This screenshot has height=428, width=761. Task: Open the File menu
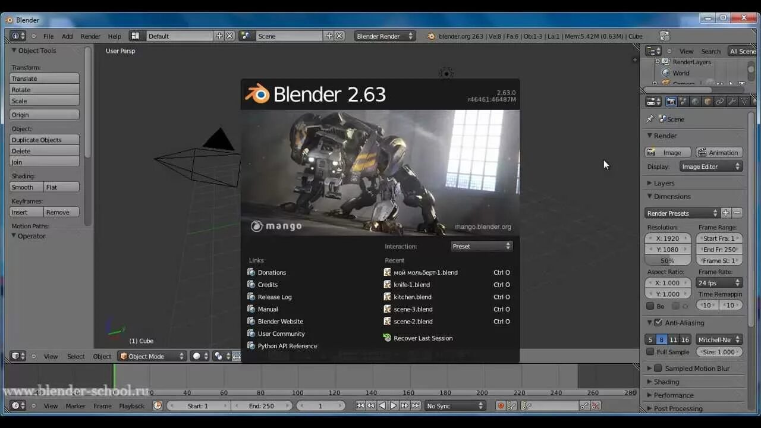[48, 36]
